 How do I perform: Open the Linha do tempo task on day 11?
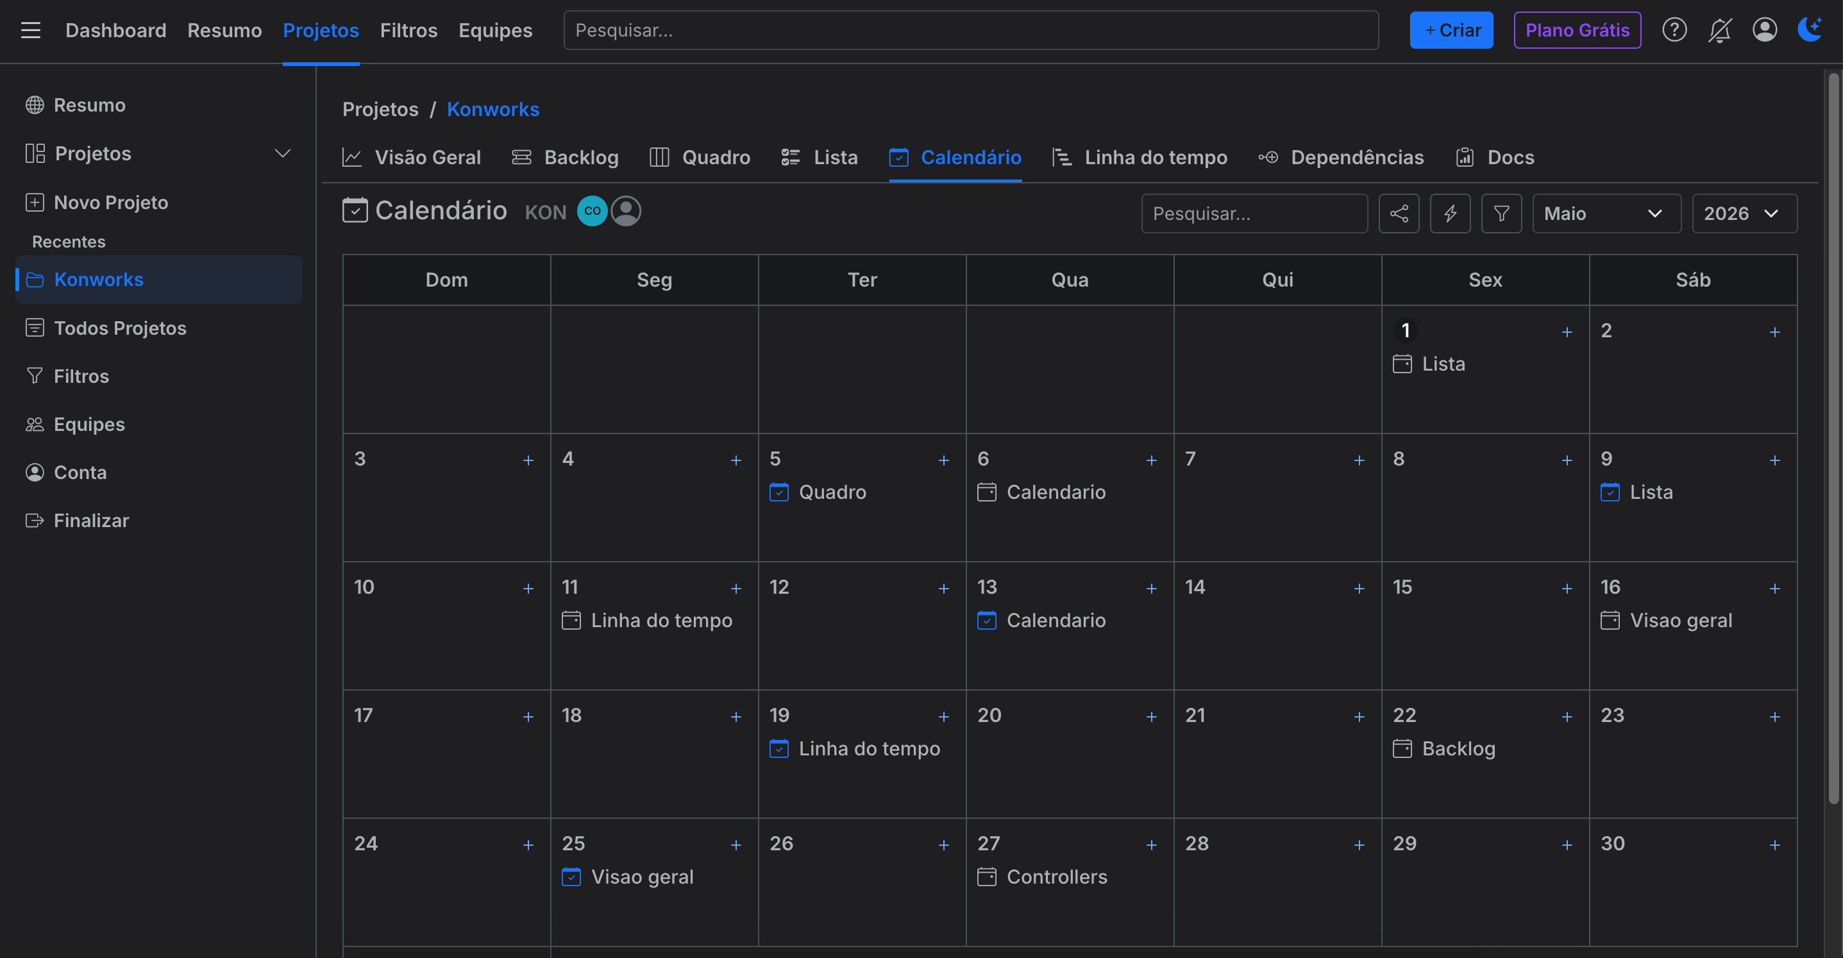pyautogui.click(x=648, y=620)
